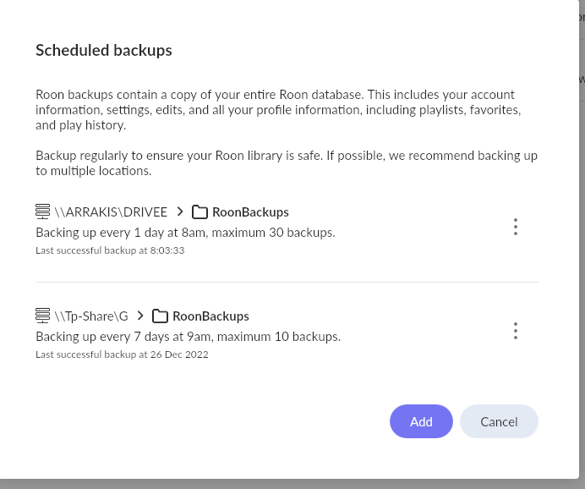Click the "Last successful backup at 26 Dec 2022" status

click(122, 354)
